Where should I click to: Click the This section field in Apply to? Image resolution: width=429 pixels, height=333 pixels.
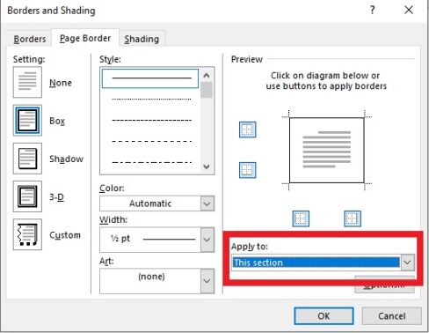(316, 263)
